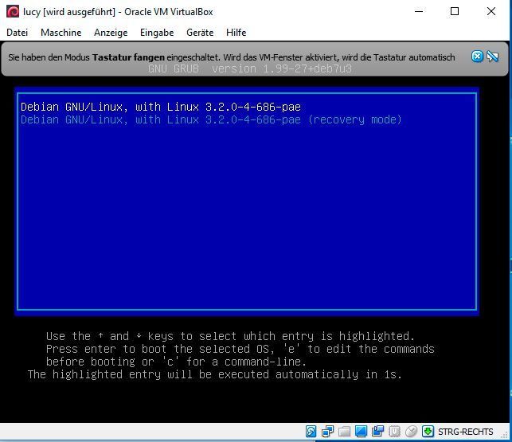Click the Tastatur fangen notification text

coord(231,57)
